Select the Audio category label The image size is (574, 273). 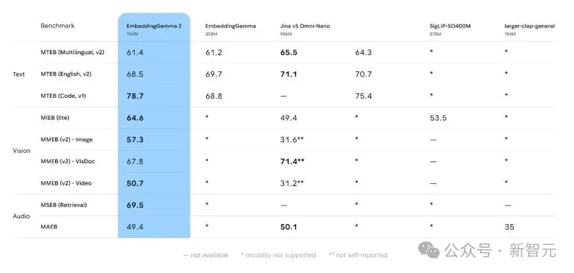tap(21, 216)
